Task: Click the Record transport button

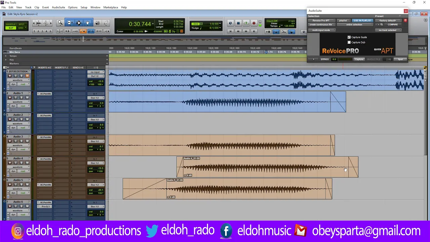Action: (254, 23)
